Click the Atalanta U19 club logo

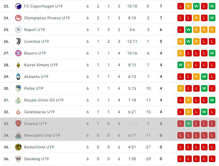click(x=18, y=77)
